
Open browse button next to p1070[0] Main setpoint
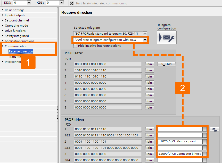coord(204,141)
